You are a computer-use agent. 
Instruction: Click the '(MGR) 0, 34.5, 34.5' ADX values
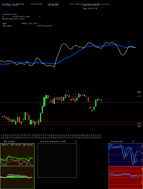[x=29, y=23]
